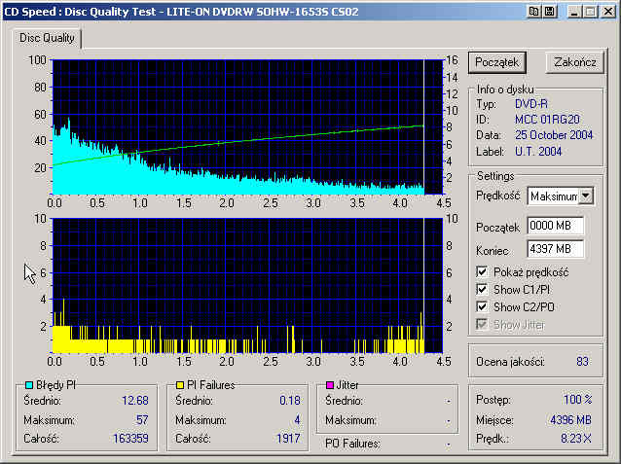
Task: Click the label value U.T. 2004
Action: [x=538, y=151]
